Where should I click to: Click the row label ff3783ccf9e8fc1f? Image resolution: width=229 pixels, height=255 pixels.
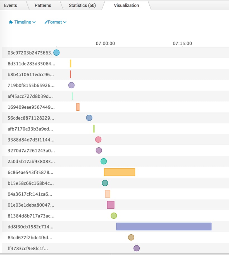click(30, 248)
